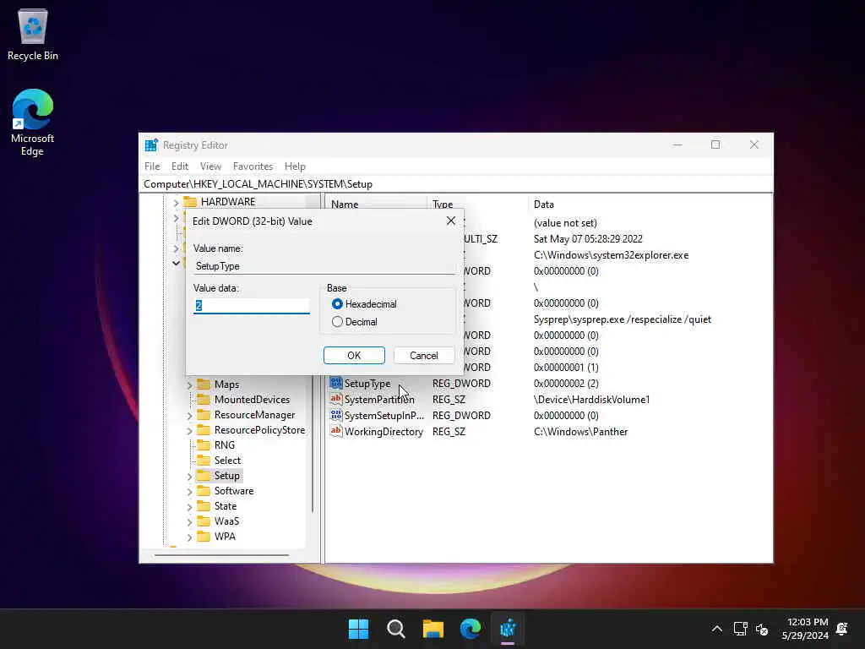Click the tree pane horizontal scrollbar
The height and width of the screenshot is (649, 865).
click(222, 554)
